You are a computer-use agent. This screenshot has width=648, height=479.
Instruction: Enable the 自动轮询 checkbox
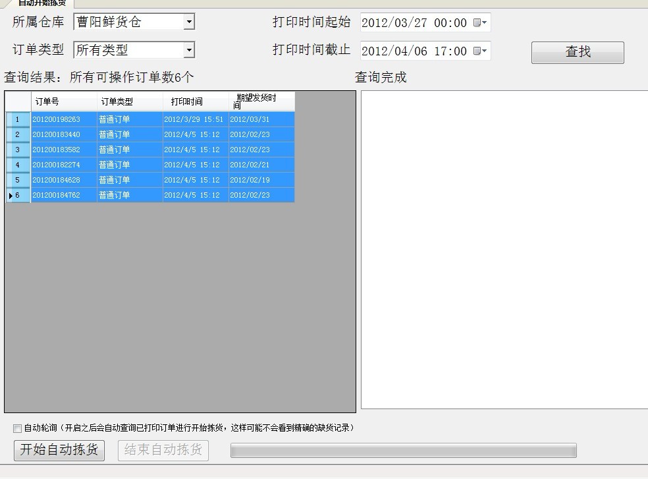[x=17, y=428]
